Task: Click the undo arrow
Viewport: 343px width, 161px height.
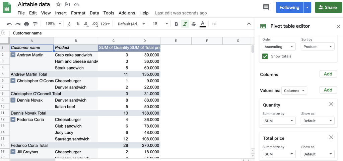Action: (9, 24)
